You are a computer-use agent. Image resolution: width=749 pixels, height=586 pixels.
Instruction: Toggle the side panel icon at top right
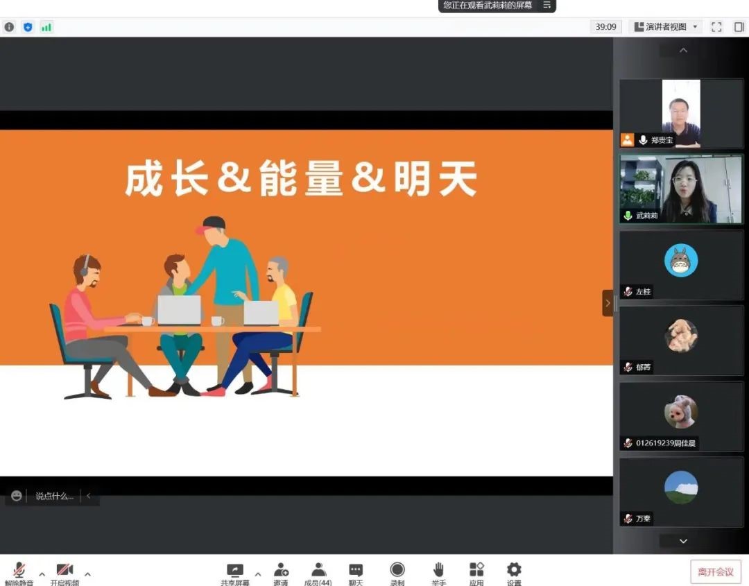point(739,27)
